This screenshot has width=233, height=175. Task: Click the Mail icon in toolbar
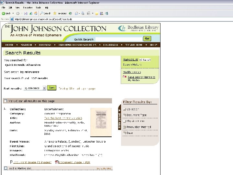76,13
